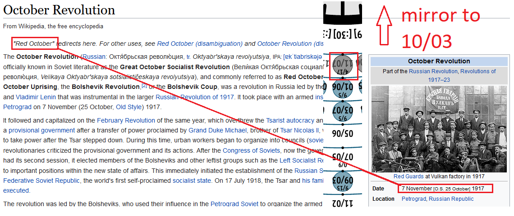This screenshot has height=216, width=514.
Task: Open the Red Guards caption link
Action: (x=408, y=176)
